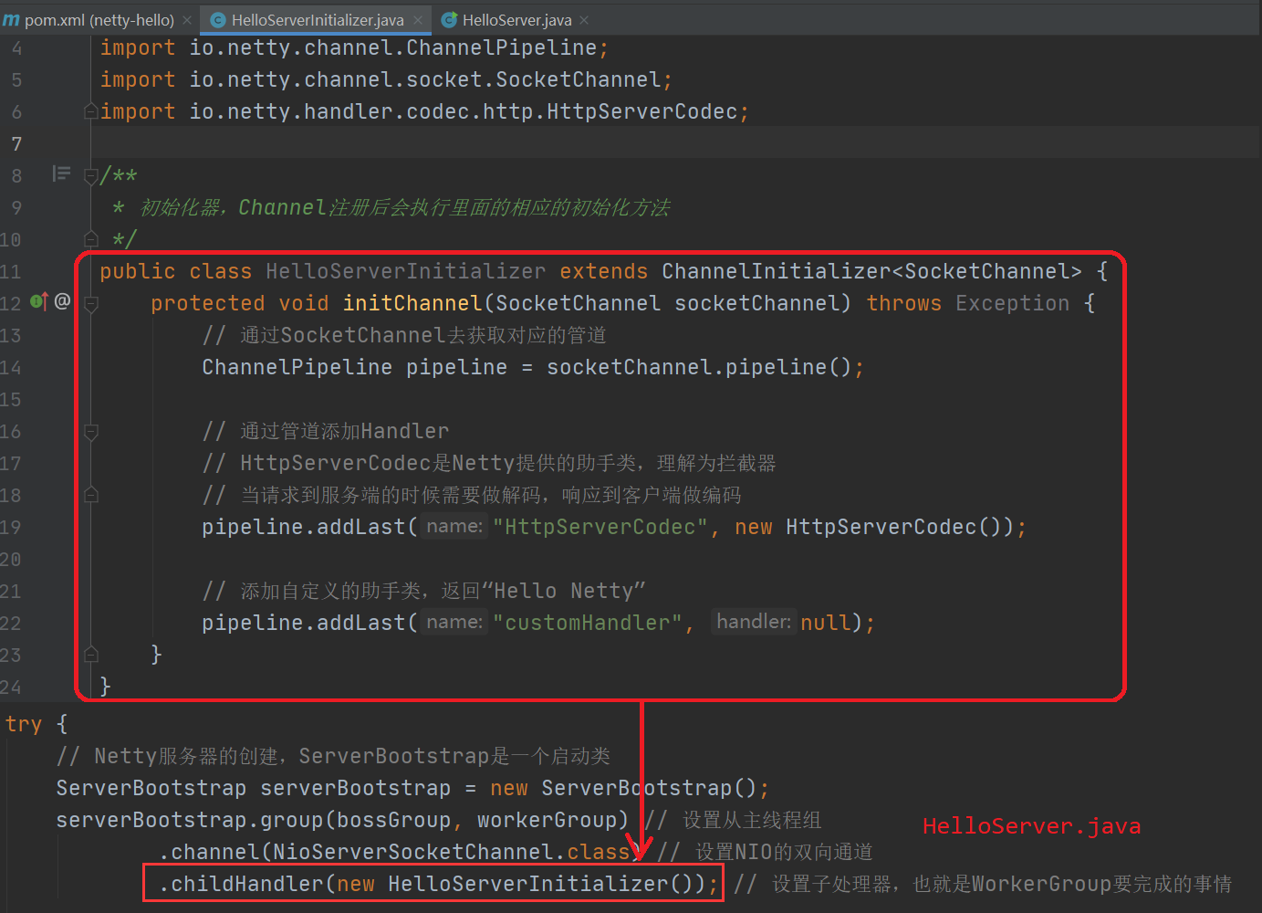Click the Maven icon on the pom.xml tab
Image resolution: width=1262 pixels, height=913 pixels.
(x=11, y=19)
